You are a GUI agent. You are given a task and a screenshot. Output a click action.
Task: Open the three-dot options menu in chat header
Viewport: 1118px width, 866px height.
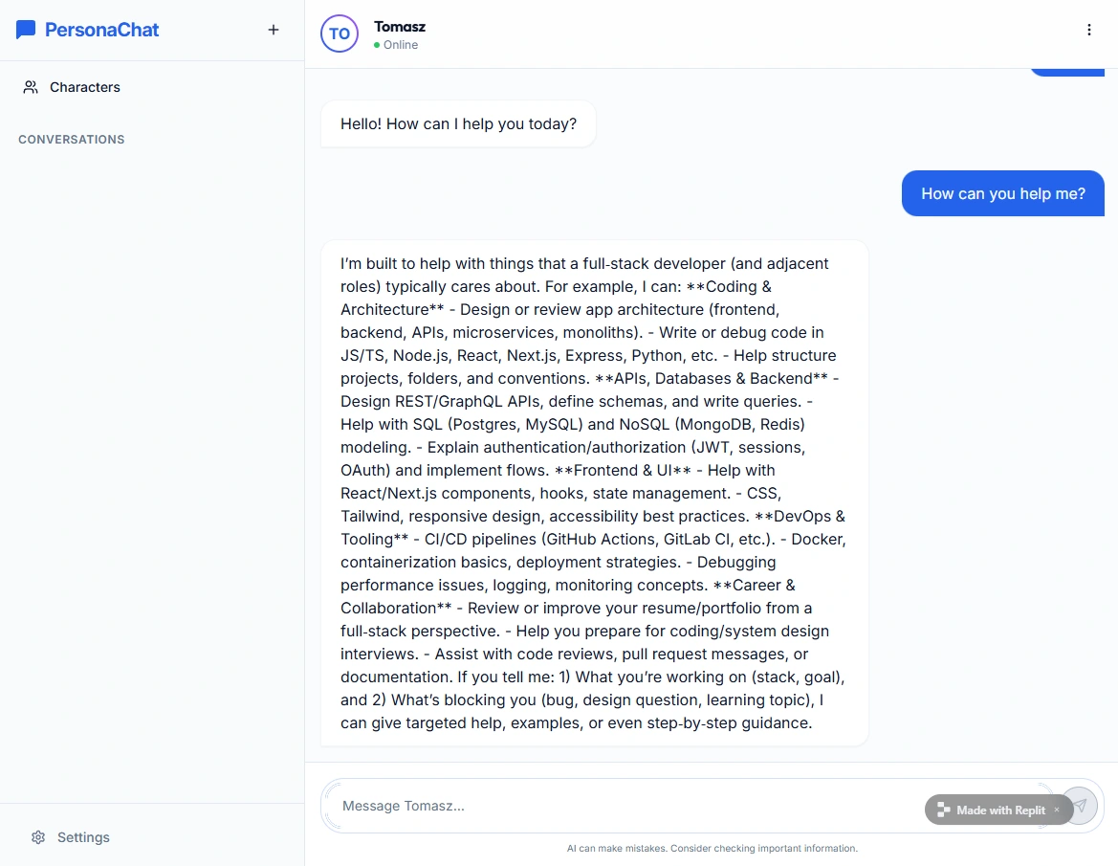[1088, 30]
